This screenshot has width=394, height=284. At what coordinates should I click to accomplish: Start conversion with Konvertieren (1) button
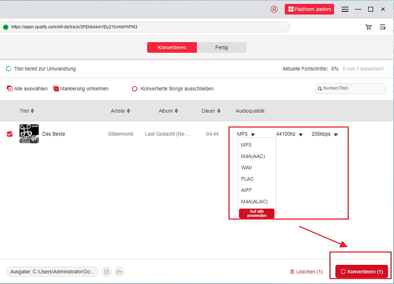[x=361, y=272]
